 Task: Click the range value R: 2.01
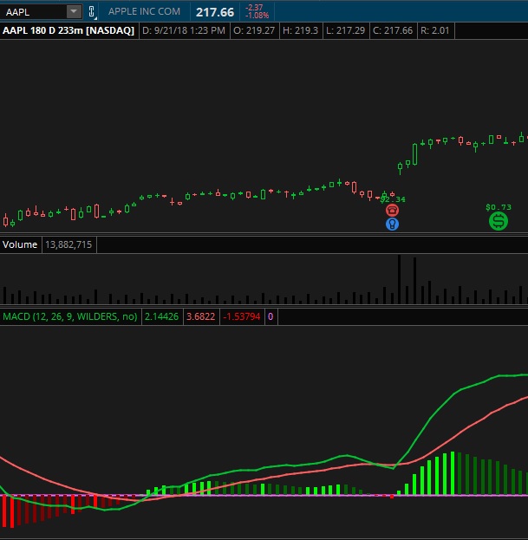pyautogui.click(x=435, y=30)
